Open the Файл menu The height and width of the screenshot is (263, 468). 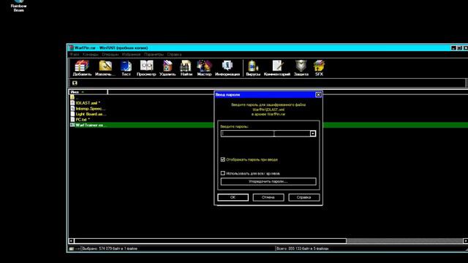75,55
